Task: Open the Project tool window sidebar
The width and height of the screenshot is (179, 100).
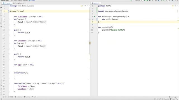Action: [1, 5]
